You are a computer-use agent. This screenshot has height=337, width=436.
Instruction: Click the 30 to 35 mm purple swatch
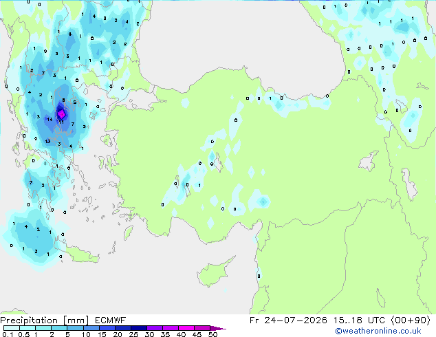pos(155,328)
